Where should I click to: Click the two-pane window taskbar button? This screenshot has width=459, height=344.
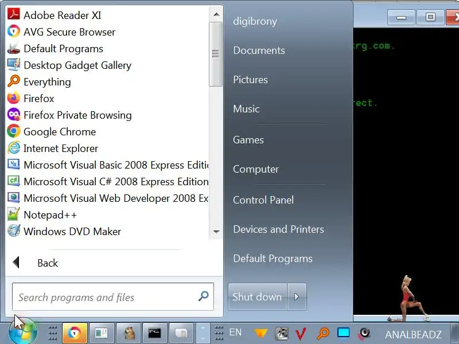102,333
